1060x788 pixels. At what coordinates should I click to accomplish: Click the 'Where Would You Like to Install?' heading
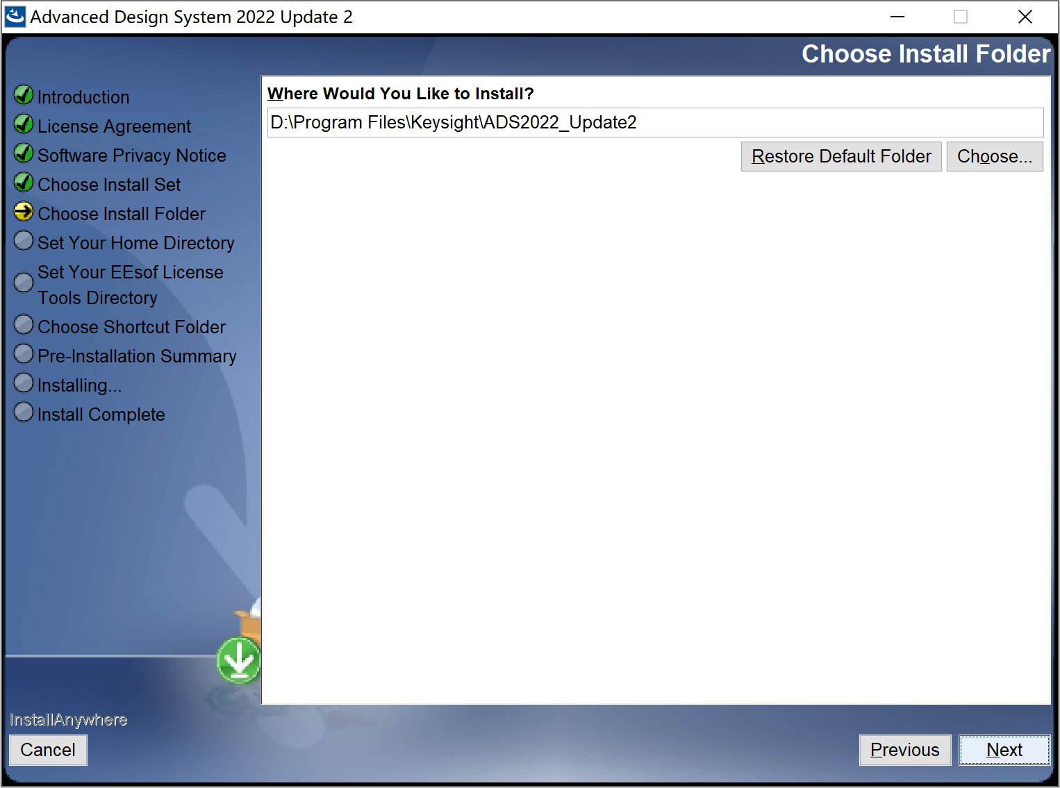click(x=401, y=94)
